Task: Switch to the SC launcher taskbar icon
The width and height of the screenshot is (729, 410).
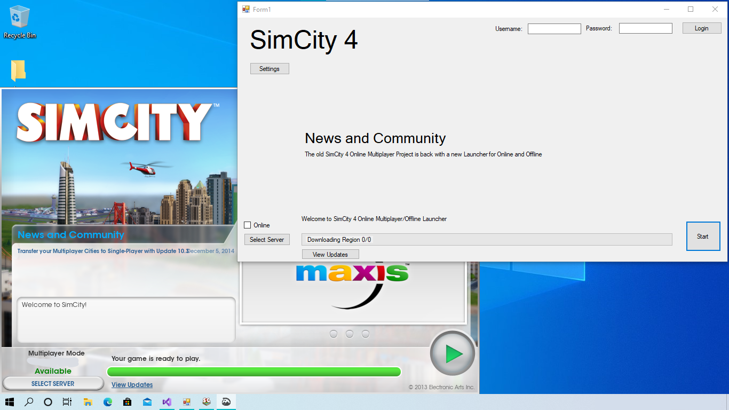Action: tap(207, 402)
